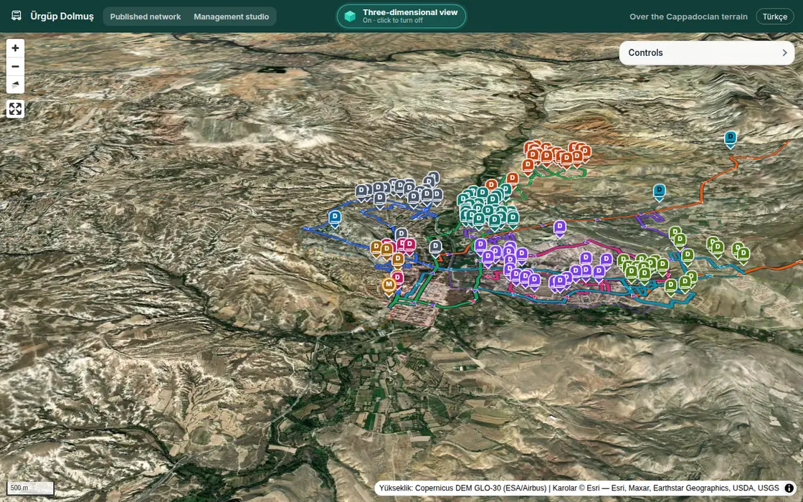Select the orange M marker on the map
This screenshot has height=502, width=803.
pos(389,286)
